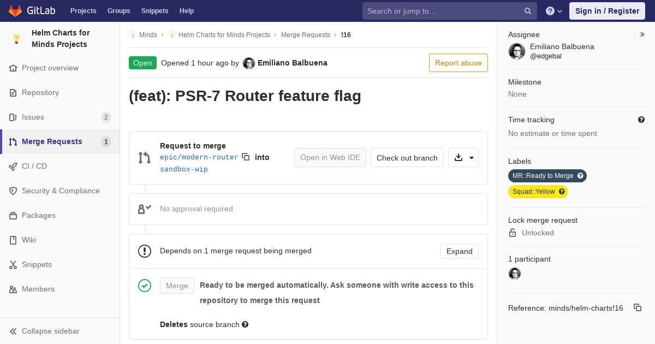This screenshot has height=344, width=655.
Task: Click the Report abuse button
Action: pos(458,63)
